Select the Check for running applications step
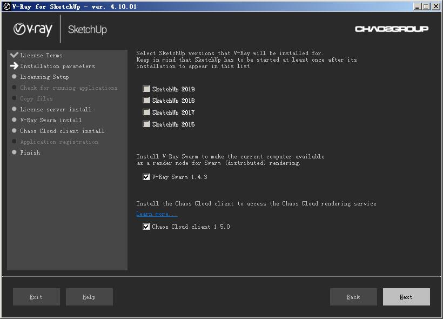Screen dimensions: 443x319 tap(69, 88)
